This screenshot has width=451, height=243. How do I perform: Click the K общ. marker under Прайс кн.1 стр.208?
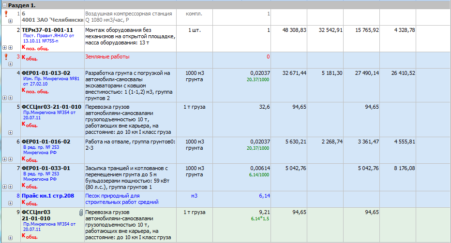(30, 203)
